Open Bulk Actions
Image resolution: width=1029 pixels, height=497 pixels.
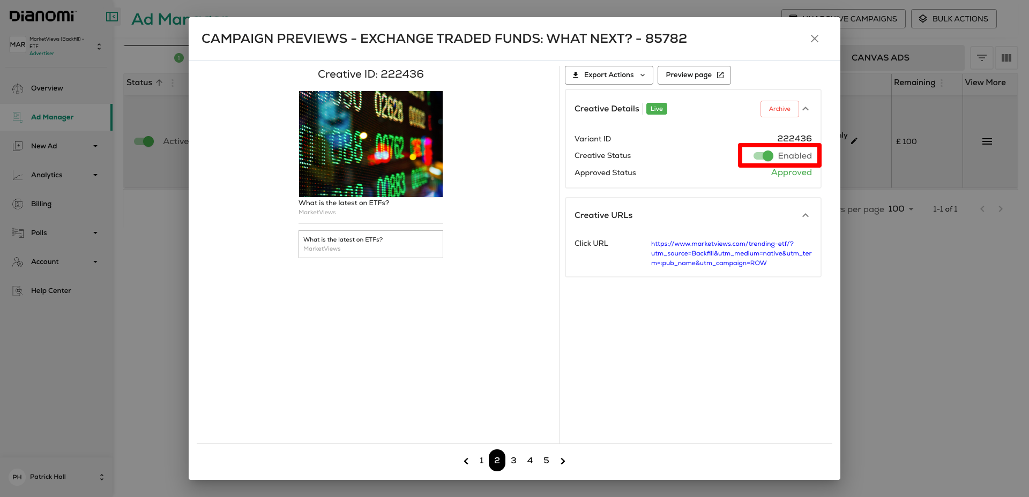coord(953,19)
